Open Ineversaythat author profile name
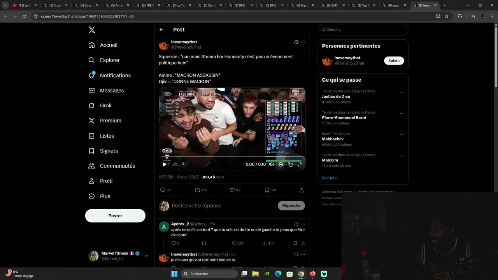498x280 pixels. point(184,42)
